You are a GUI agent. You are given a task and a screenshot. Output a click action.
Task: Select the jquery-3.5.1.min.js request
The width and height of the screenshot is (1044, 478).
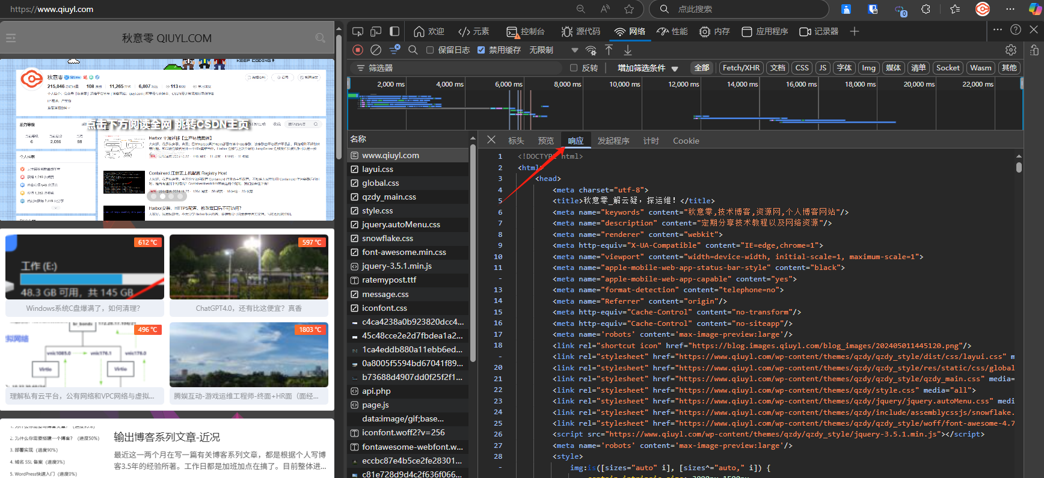pos(408,266)
